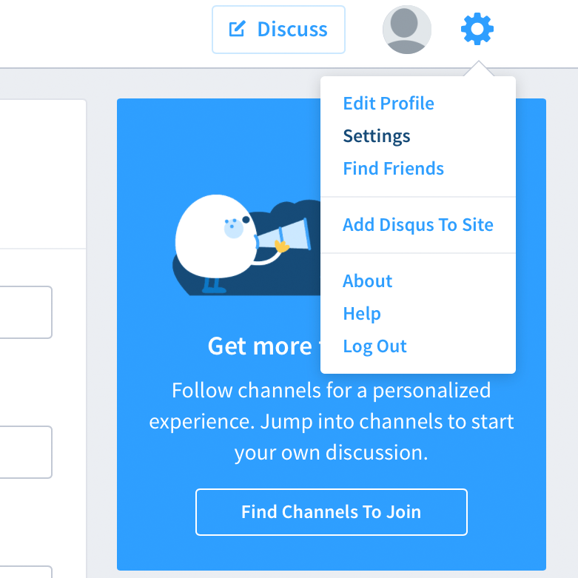Click Help in the dropdown menu

click(361, 314)
